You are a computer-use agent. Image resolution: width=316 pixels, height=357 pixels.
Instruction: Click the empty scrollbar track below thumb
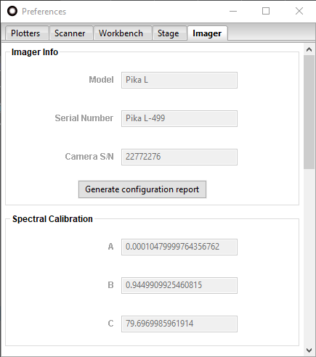click(x=309, y=257)
